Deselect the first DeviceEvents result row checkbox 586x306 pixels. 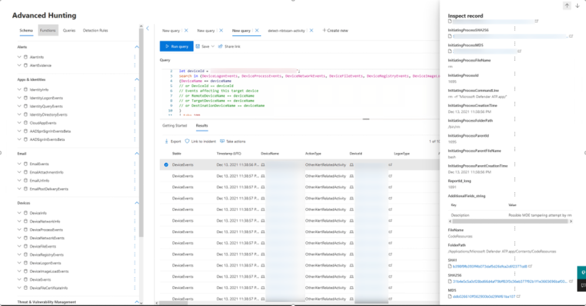166,165
